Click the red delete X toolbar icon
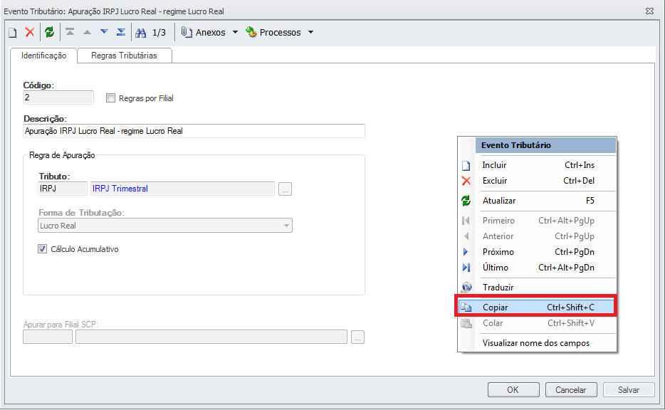665x410 pixels. coord(30,33)
